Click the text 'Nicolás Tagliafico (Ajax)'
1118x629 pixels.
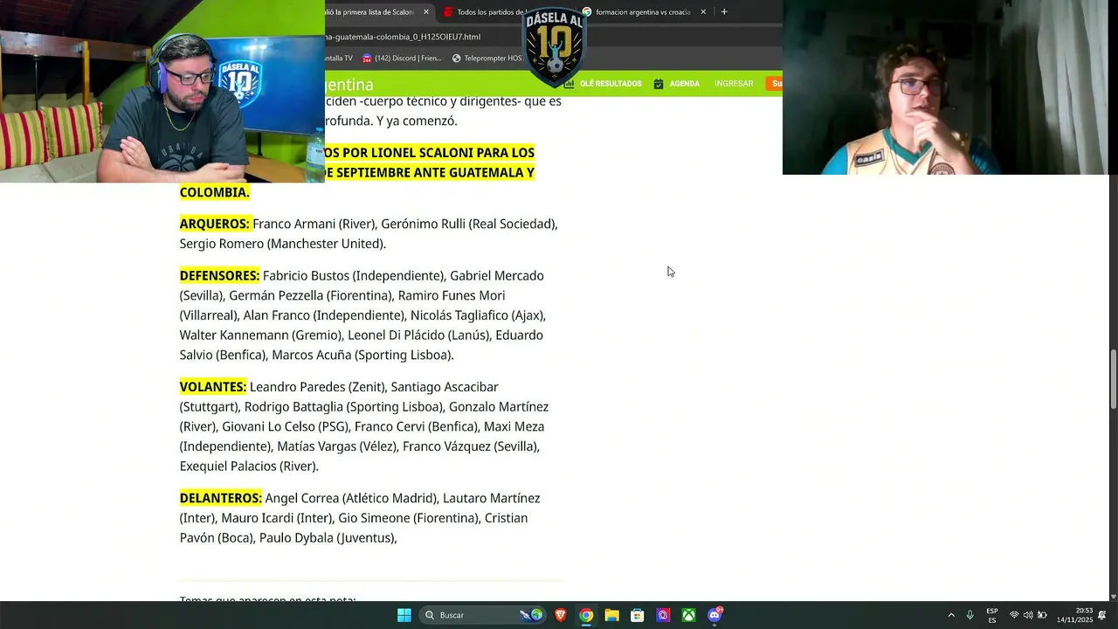tap(477, 314)
